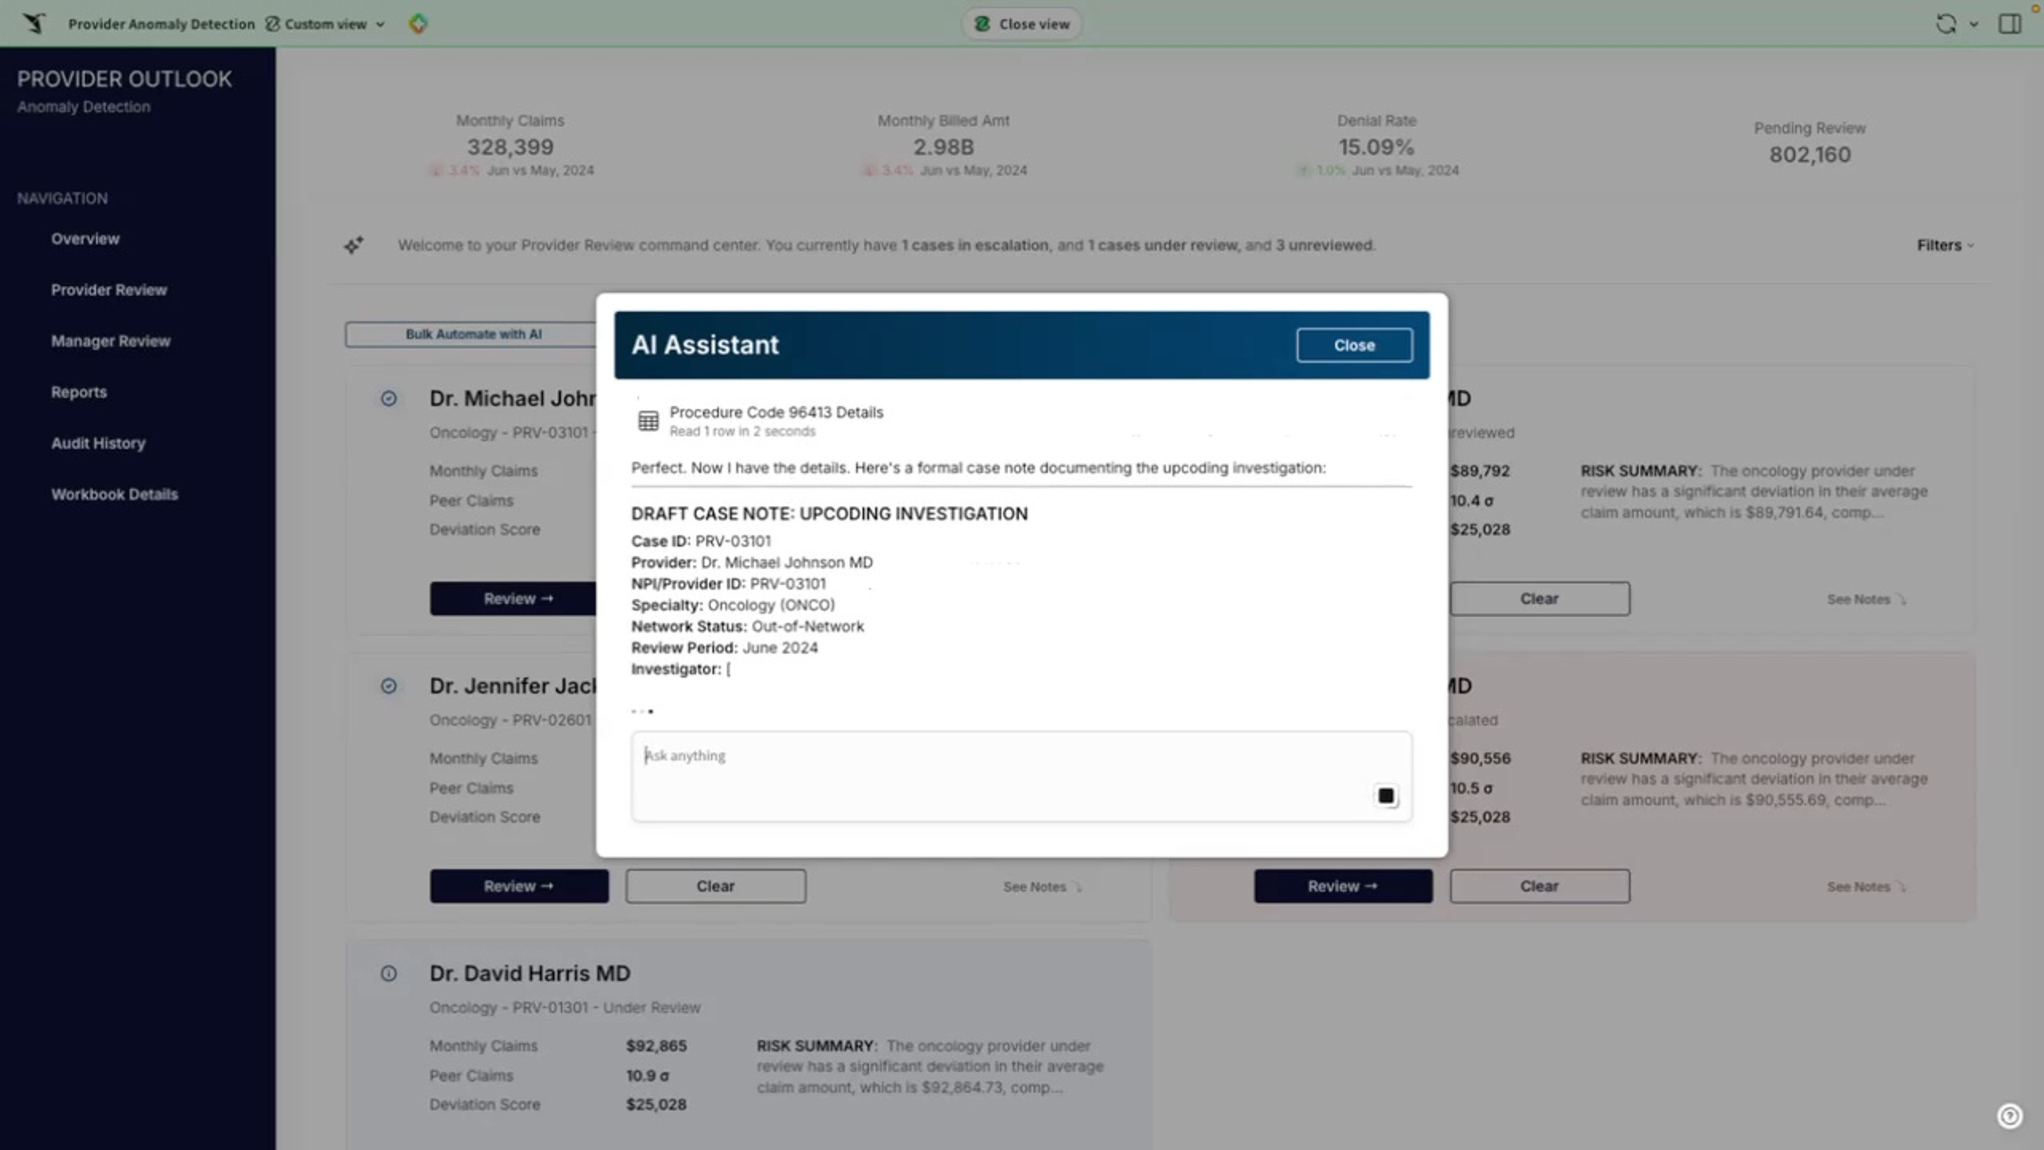Clear Dr. Jennifer Jackson's case
2044x1150 pixels.
pos(715,886)
